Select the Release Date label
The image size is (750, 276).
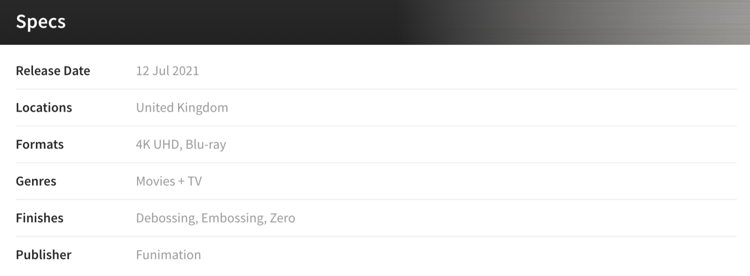(53, 71)
